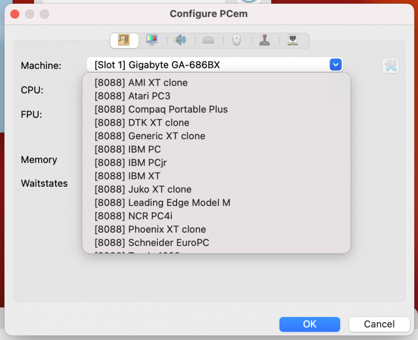Open the Sound speaker tab

(x=180, y=41)
